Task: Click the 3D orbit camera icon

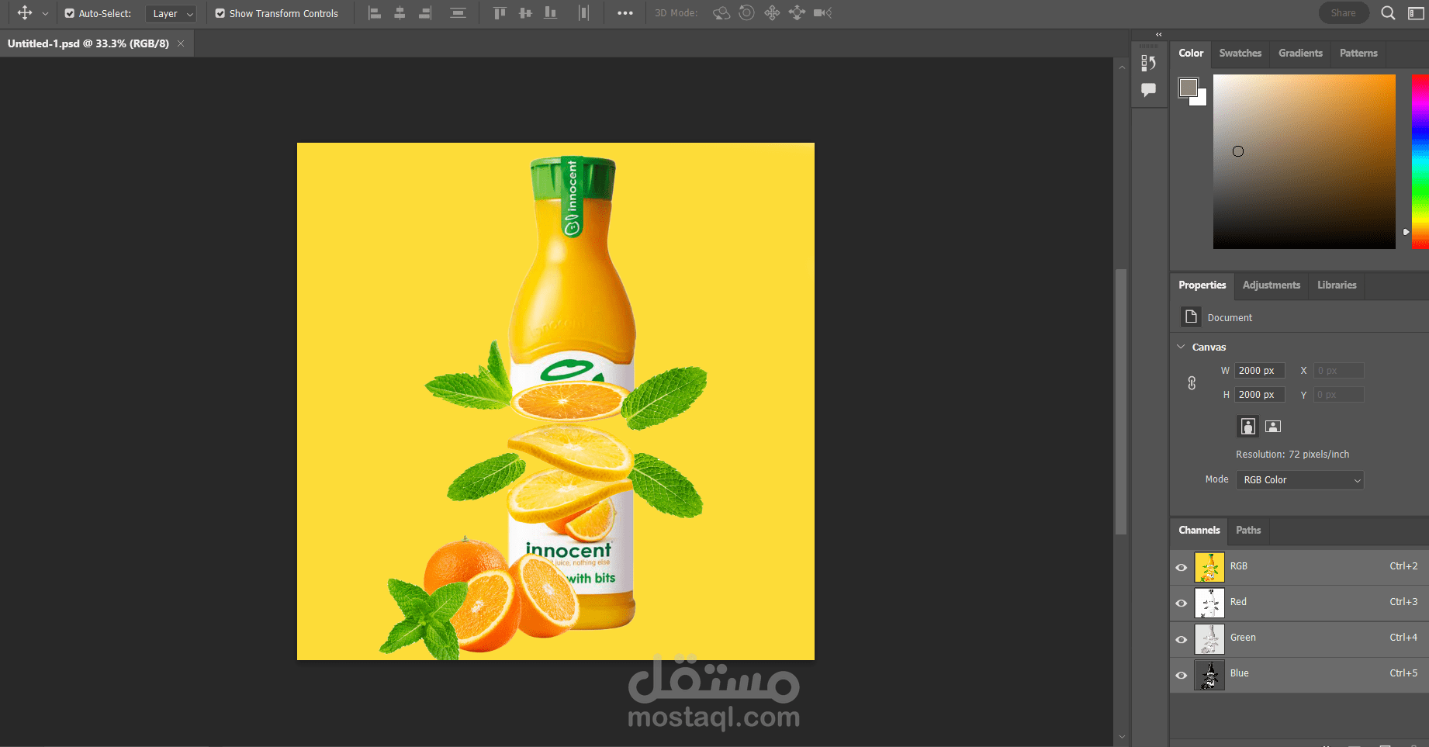Action: 721,13
